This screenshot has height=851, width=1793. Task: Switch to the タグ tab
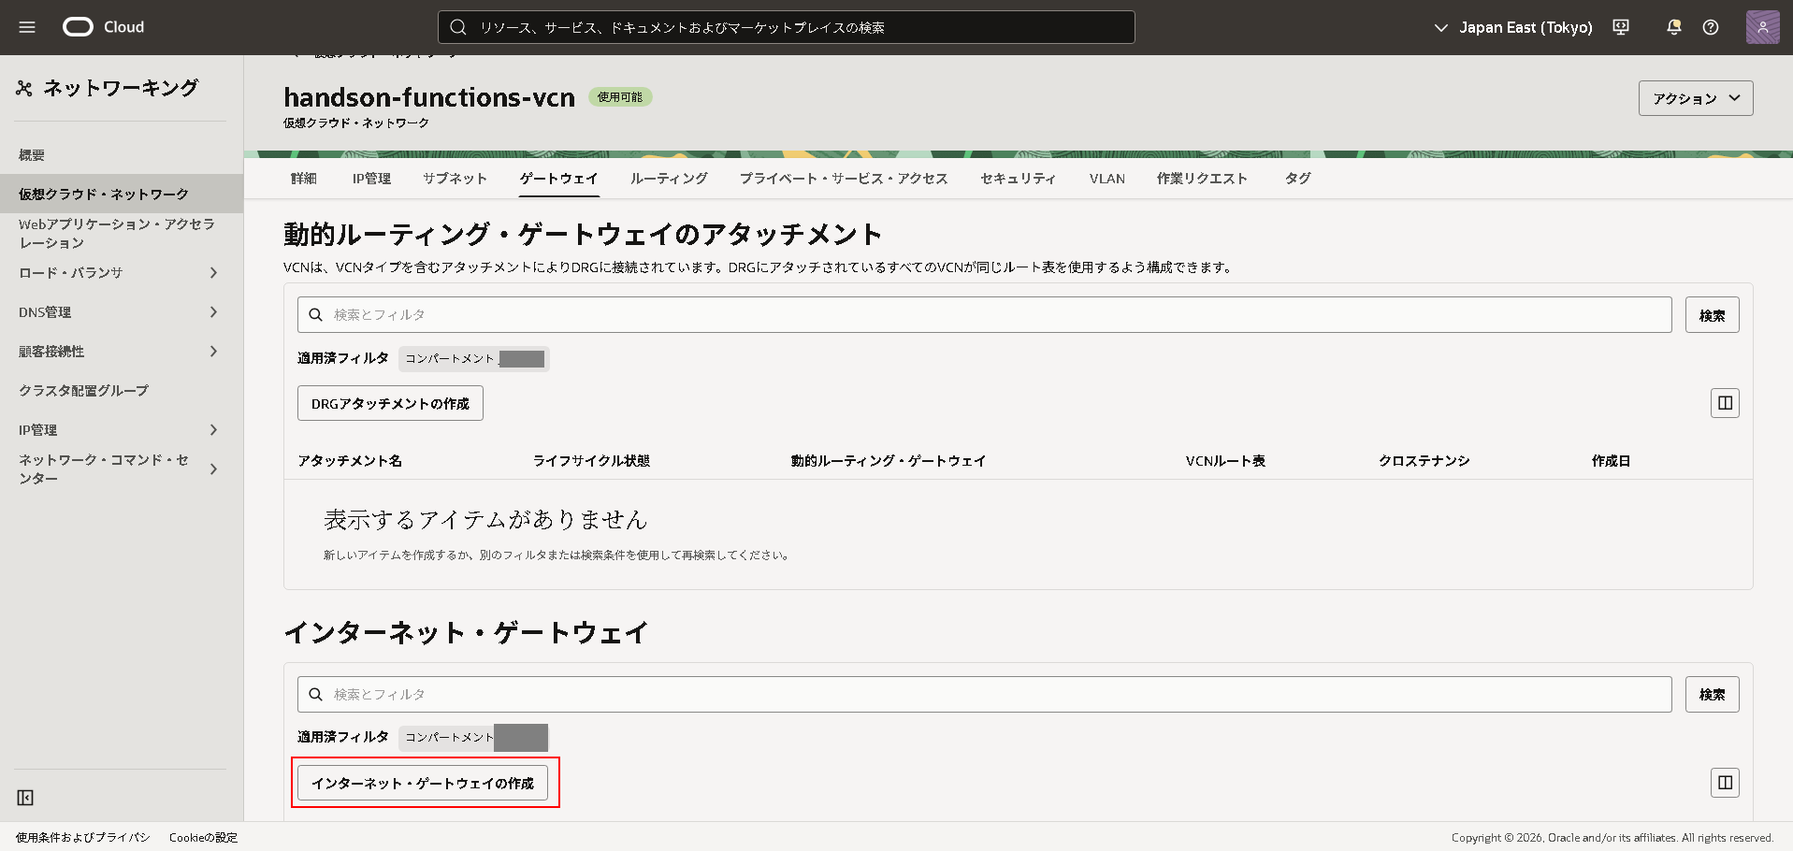(x=1297, y=179)
